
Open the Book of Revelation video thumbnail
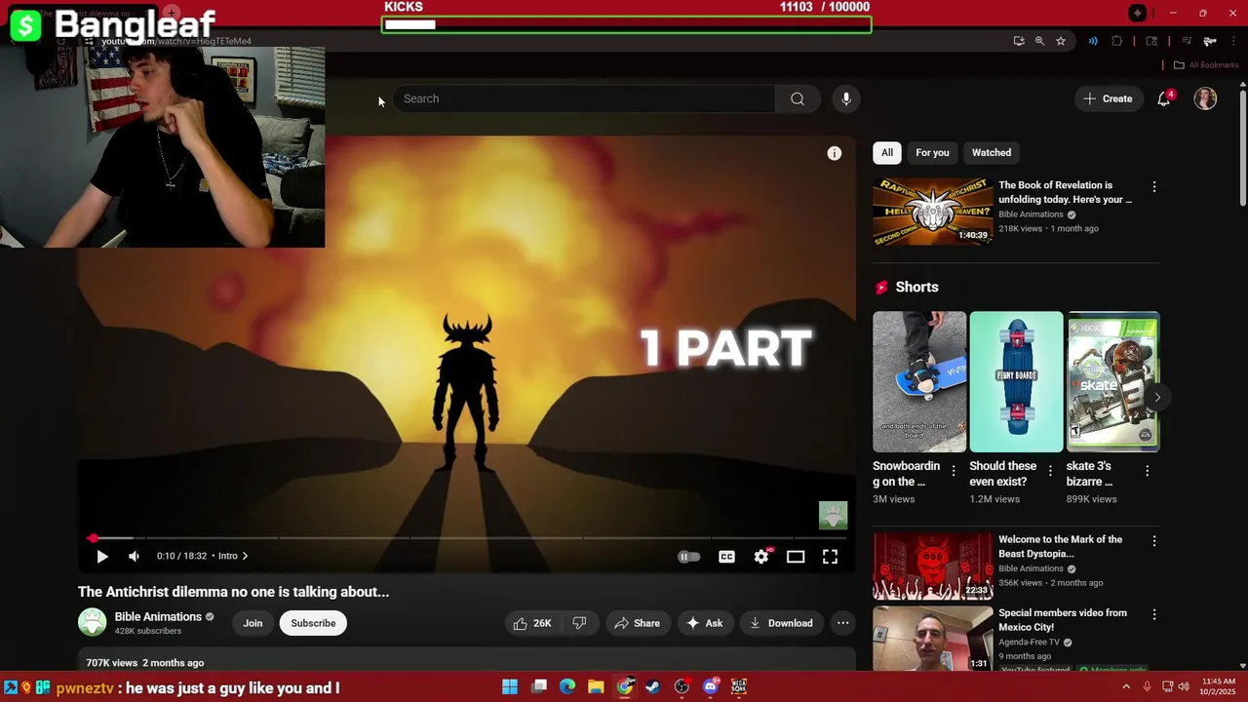pyautogui.click(x=932, y=211)
